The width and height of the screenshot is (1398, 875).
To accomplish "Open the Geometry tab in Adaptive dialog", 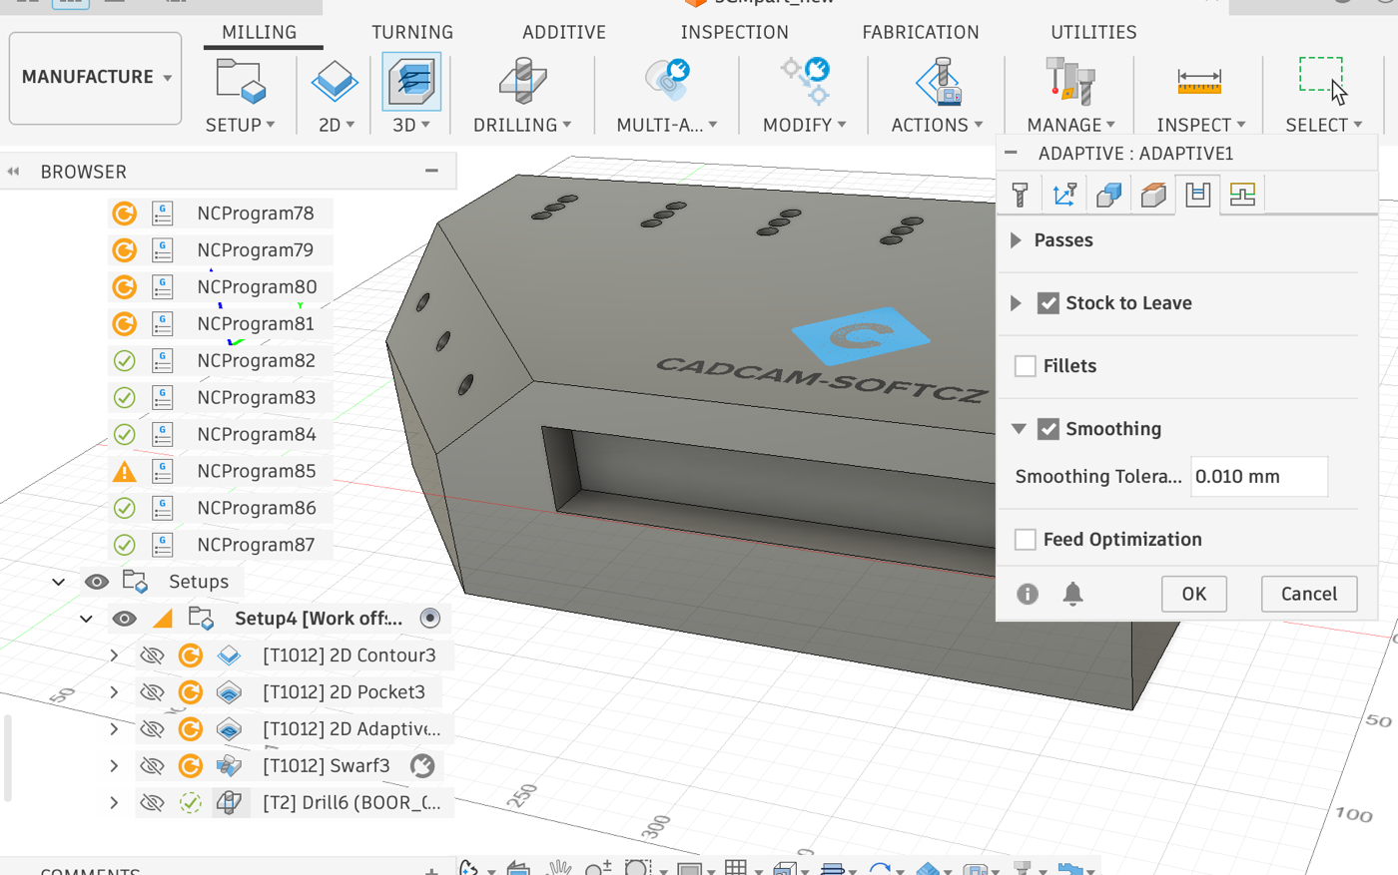I will pyautogui.click(x=1108, y=195).
